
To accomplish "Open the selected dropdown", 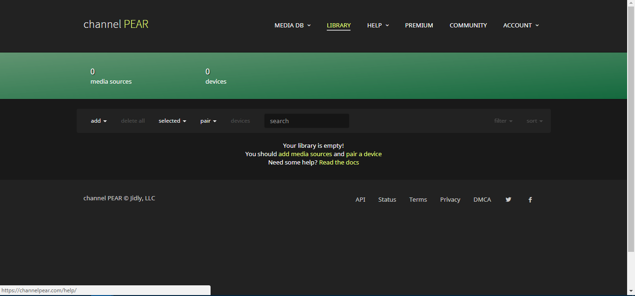I will point(172,121).
